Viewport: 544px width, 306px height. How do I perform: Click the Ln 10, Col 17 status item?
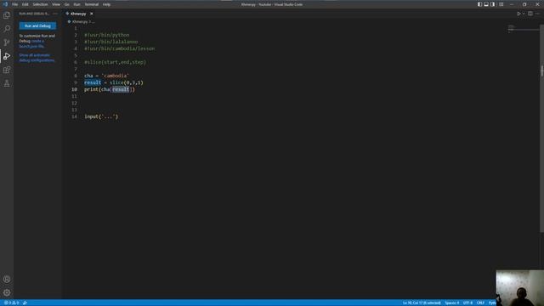(x=422, y=303)
